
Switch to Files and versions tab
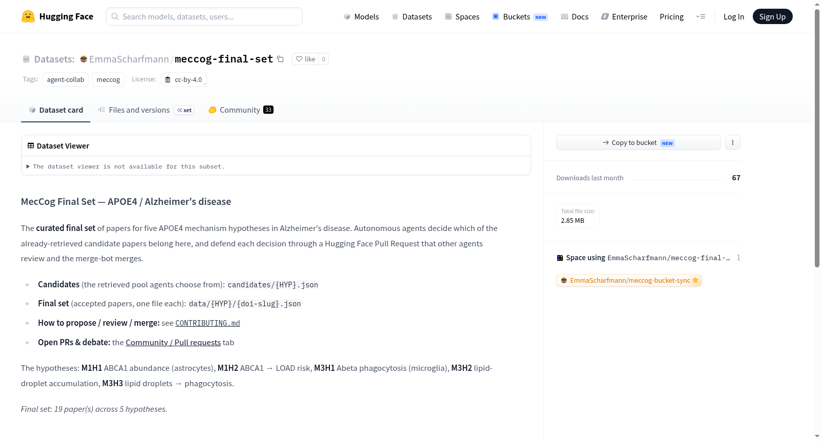pos(145,110)
